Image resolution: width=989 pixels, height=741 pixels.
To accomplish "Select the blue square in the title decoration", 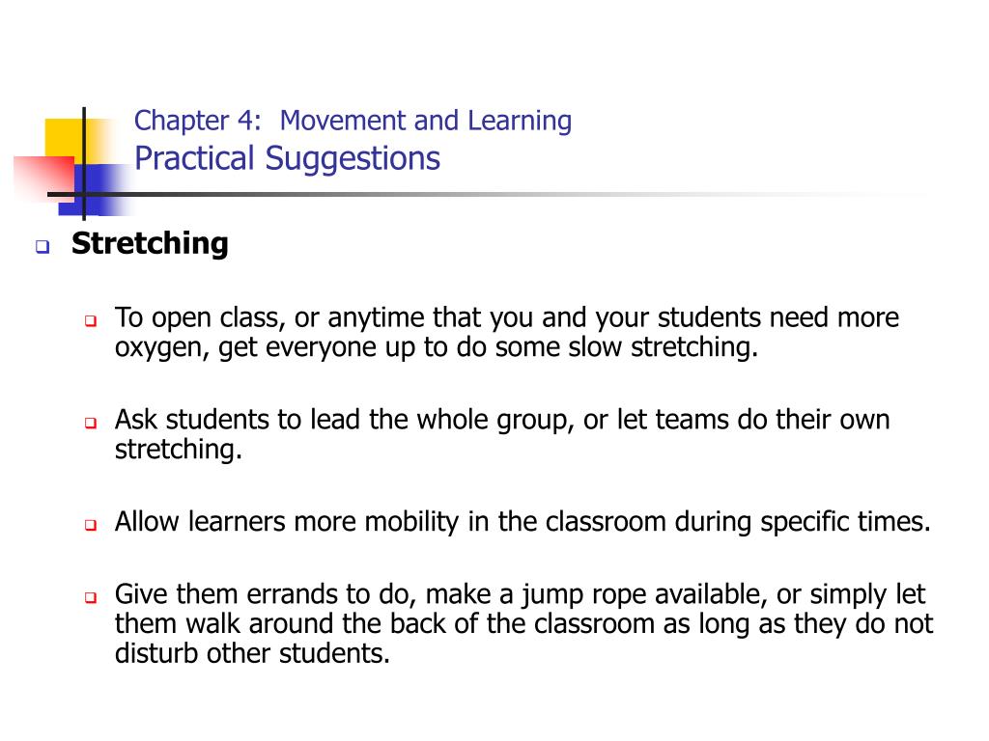I will [x=100, y=189].
